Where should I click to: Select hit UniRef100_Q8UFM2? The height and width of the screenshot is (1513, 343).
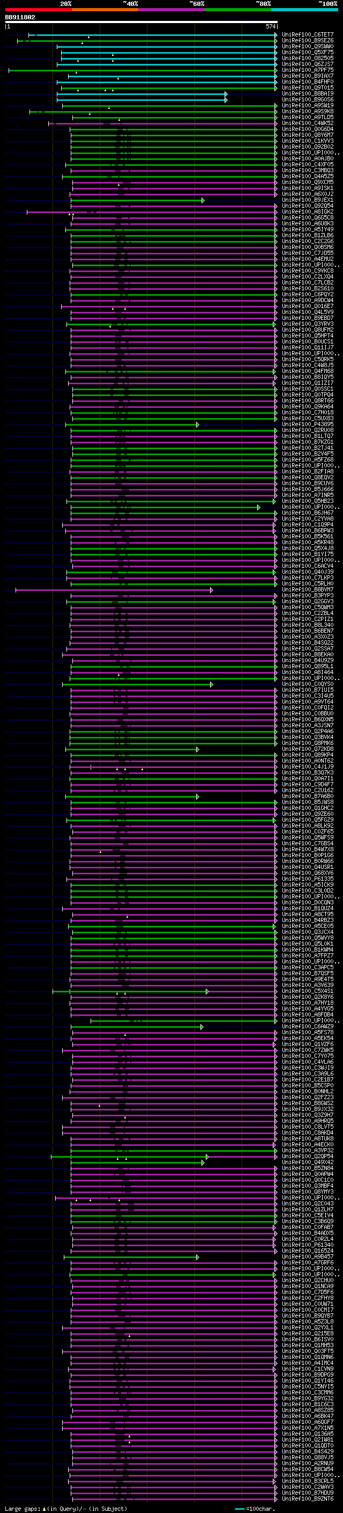[308, 330]
